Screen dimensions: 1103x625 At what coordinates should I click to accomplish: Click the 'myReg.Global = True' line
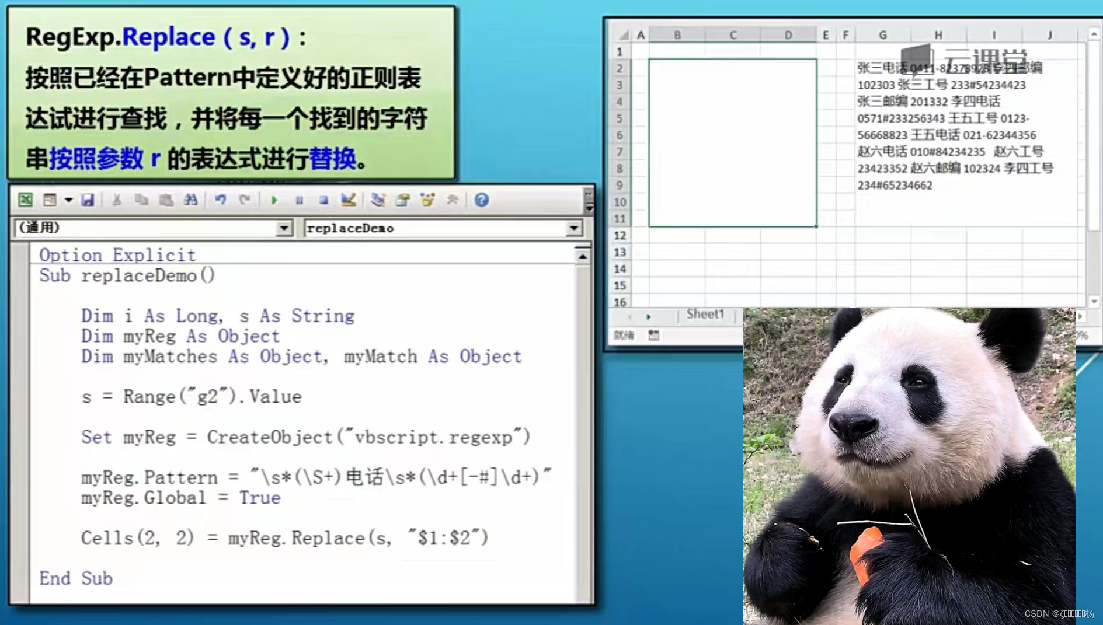point(181,498)
